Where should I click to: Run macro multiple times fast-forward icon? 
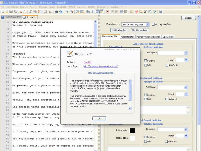[x=121, y=12]
